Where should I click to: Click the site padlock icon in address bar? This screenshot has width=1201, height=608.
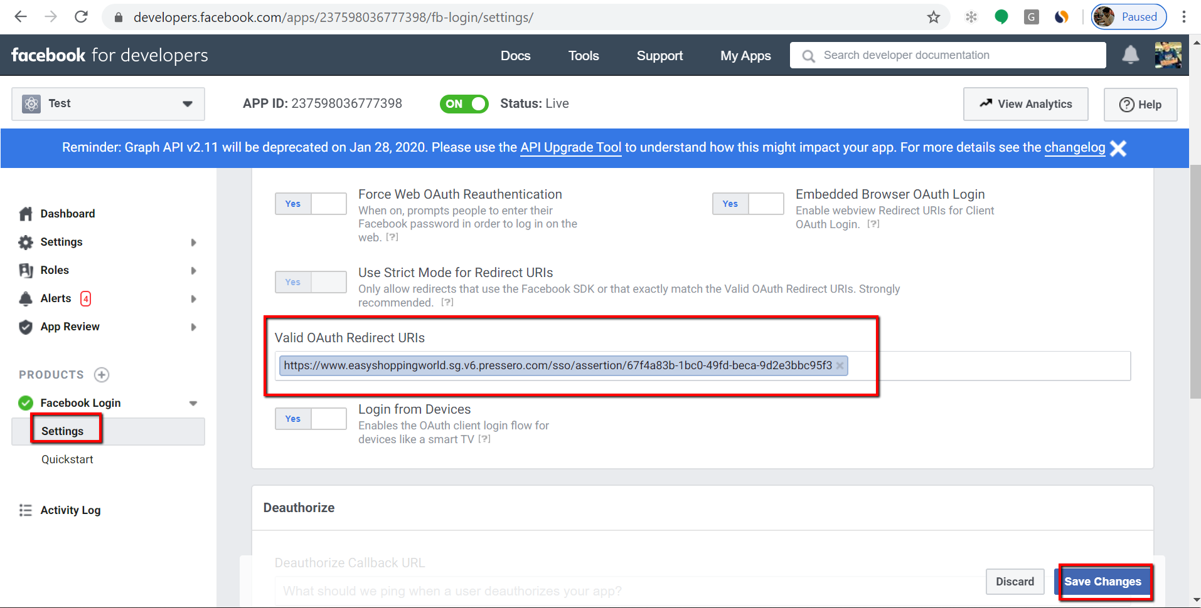118,18
